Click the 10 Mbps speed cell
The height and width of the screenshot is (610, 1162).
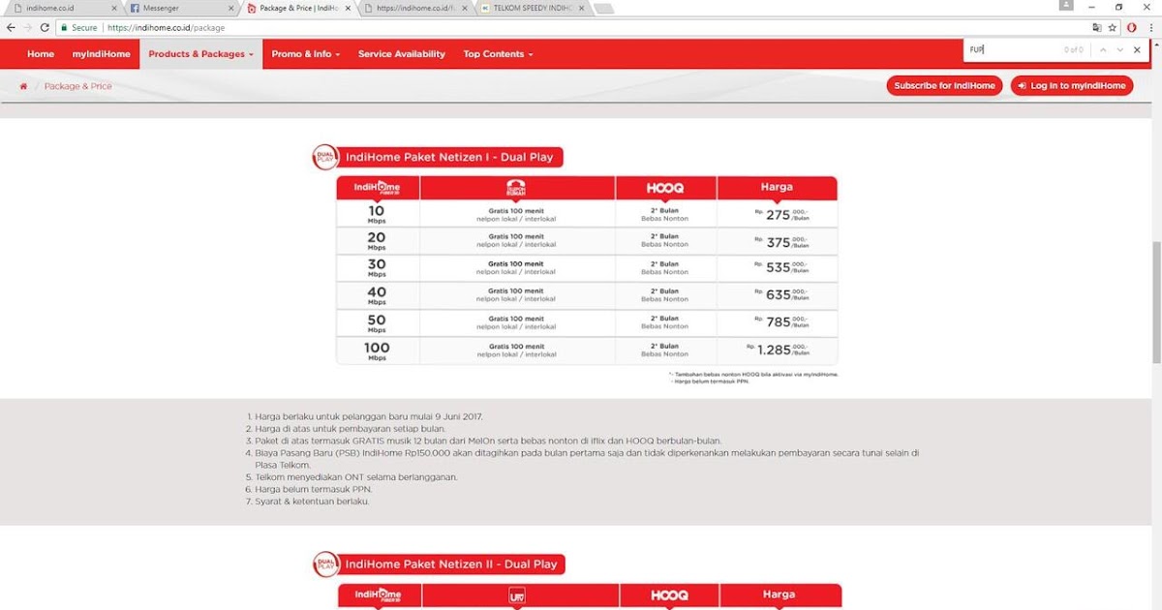coord(377,214)
